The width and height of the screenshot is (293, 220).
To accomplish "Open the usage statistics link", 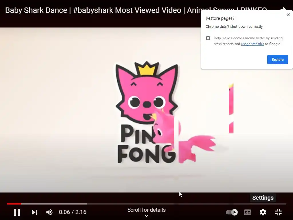I will coord(252,44).
